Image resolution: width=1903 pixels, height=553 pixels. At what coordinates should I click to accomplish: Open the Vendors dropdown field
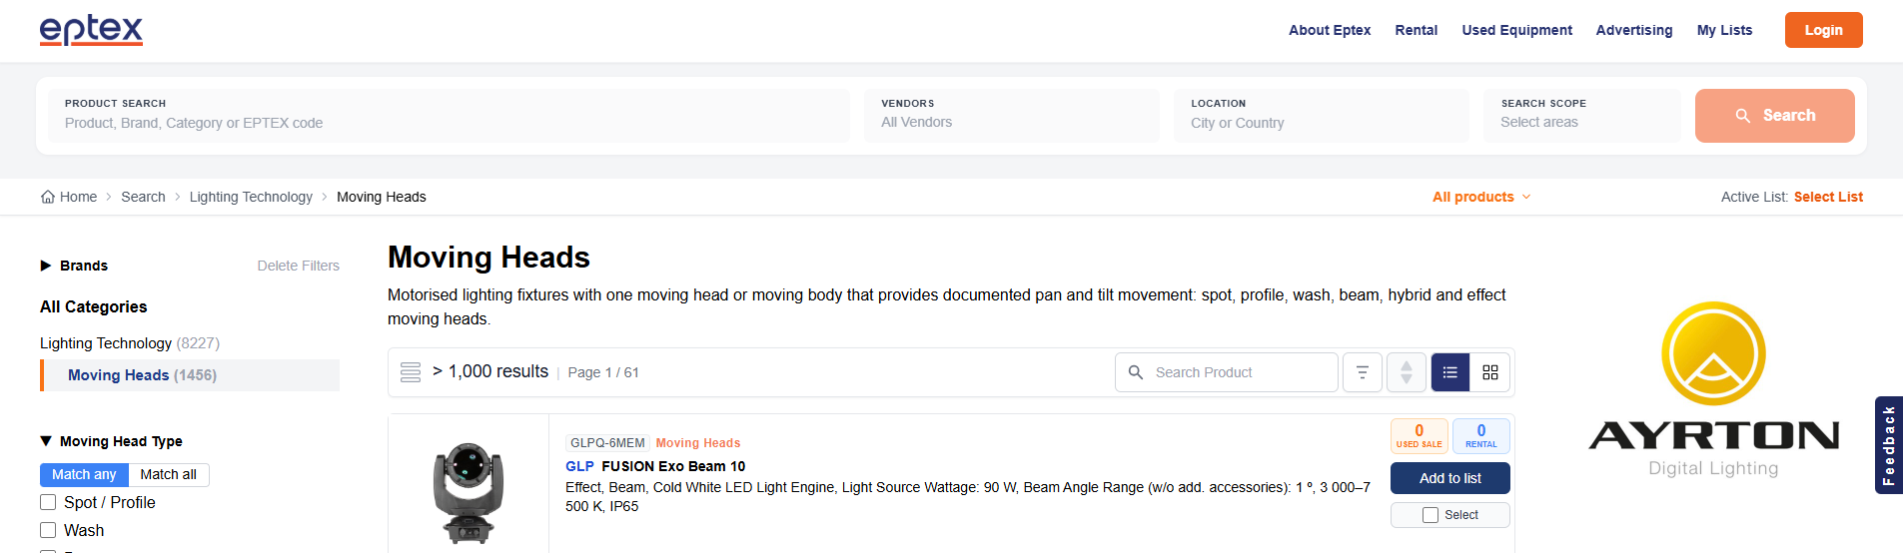[x=1012, y=116]
